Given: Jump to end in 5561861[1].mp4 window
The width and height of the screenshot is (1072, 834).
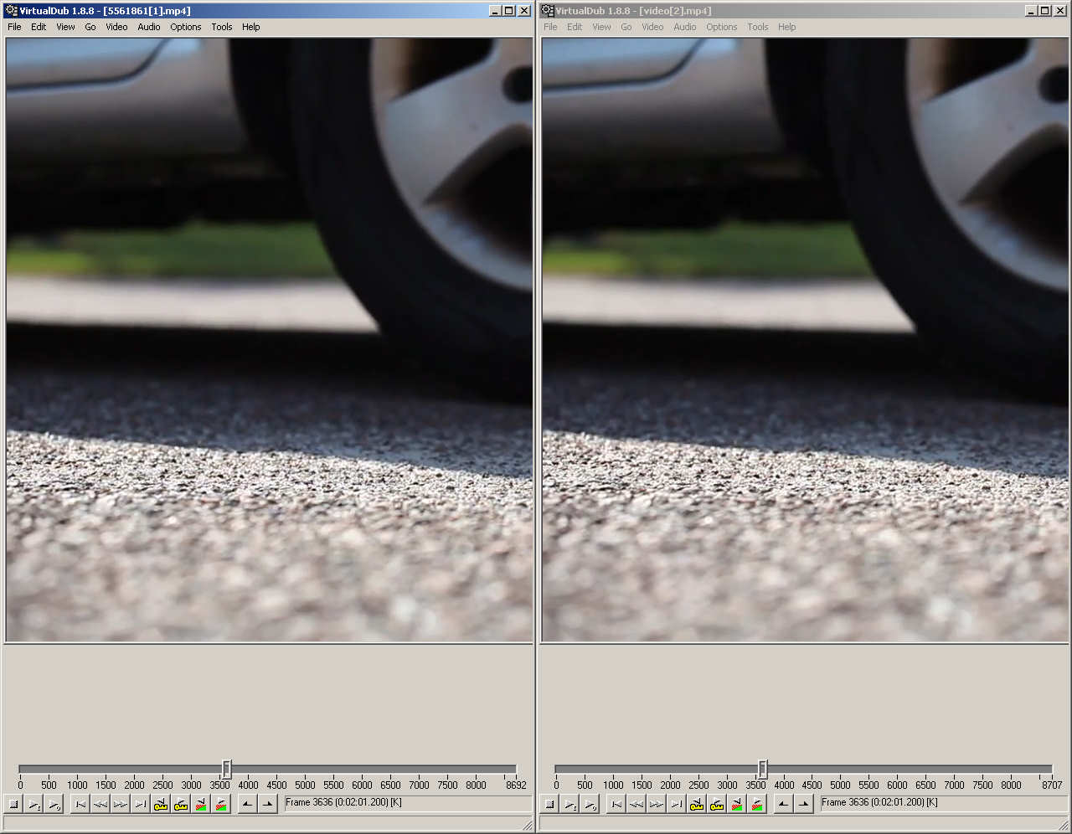Looking at the screenshot, I should point(141,805).
